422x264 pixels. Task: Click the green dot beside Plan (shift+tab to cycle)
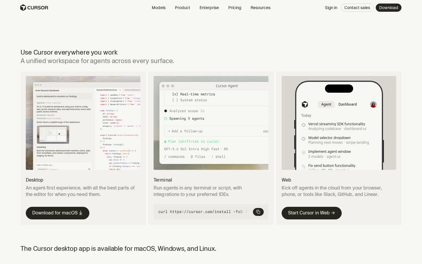pos(165,141)
